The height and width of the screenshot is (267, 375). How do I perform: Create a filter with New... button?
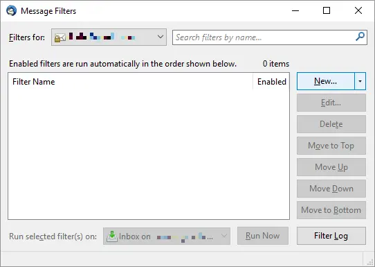[x=325, y=81]
